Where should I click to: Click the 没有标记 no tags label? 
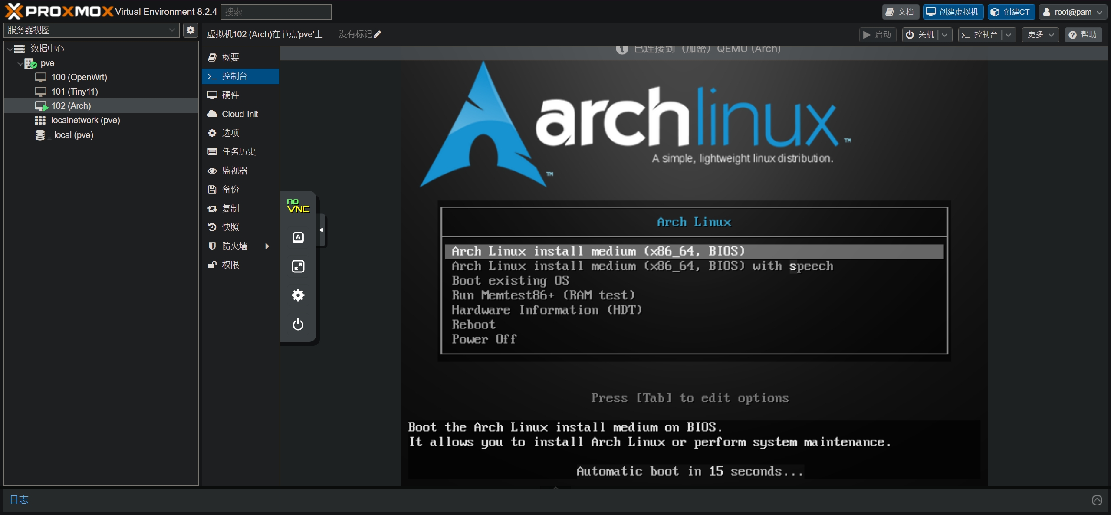(x=355, y=34)
